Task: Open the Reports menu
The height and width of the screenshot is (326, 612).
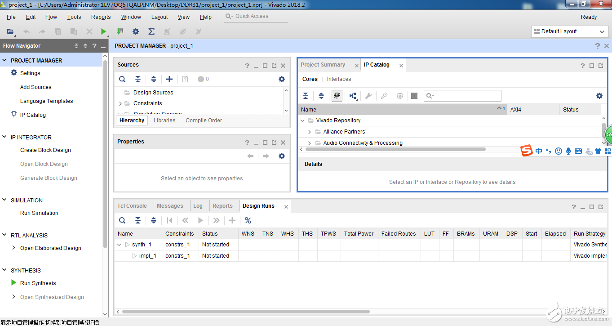Action: (x=101, y=17)
